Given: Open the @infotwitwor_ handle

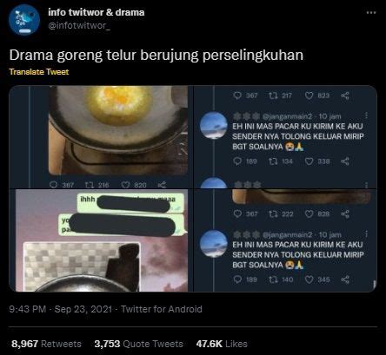Looking at the screenshot, I should pos(79,25).
